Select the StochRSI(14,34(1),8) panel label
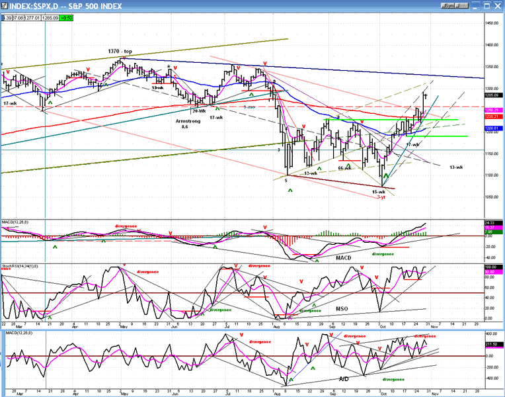This screenshot has width=505, height=397. point(20,267)
